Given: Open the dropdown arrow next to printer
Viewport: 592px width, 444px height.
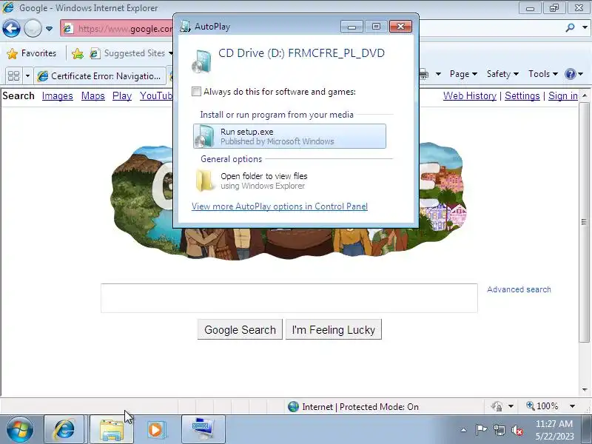Looking at the screenshot, I should coord(438,74).
